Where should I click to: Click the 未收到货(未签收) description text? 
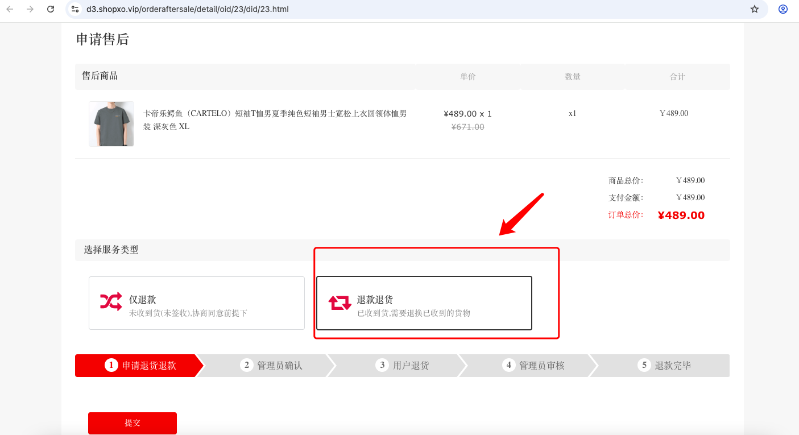[x=188, y=313]
